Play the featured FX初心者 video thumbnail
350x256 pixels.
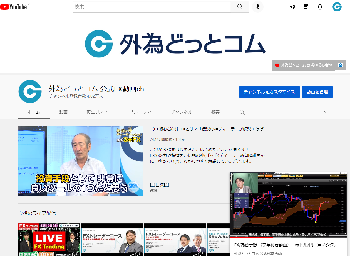[81, 161]
